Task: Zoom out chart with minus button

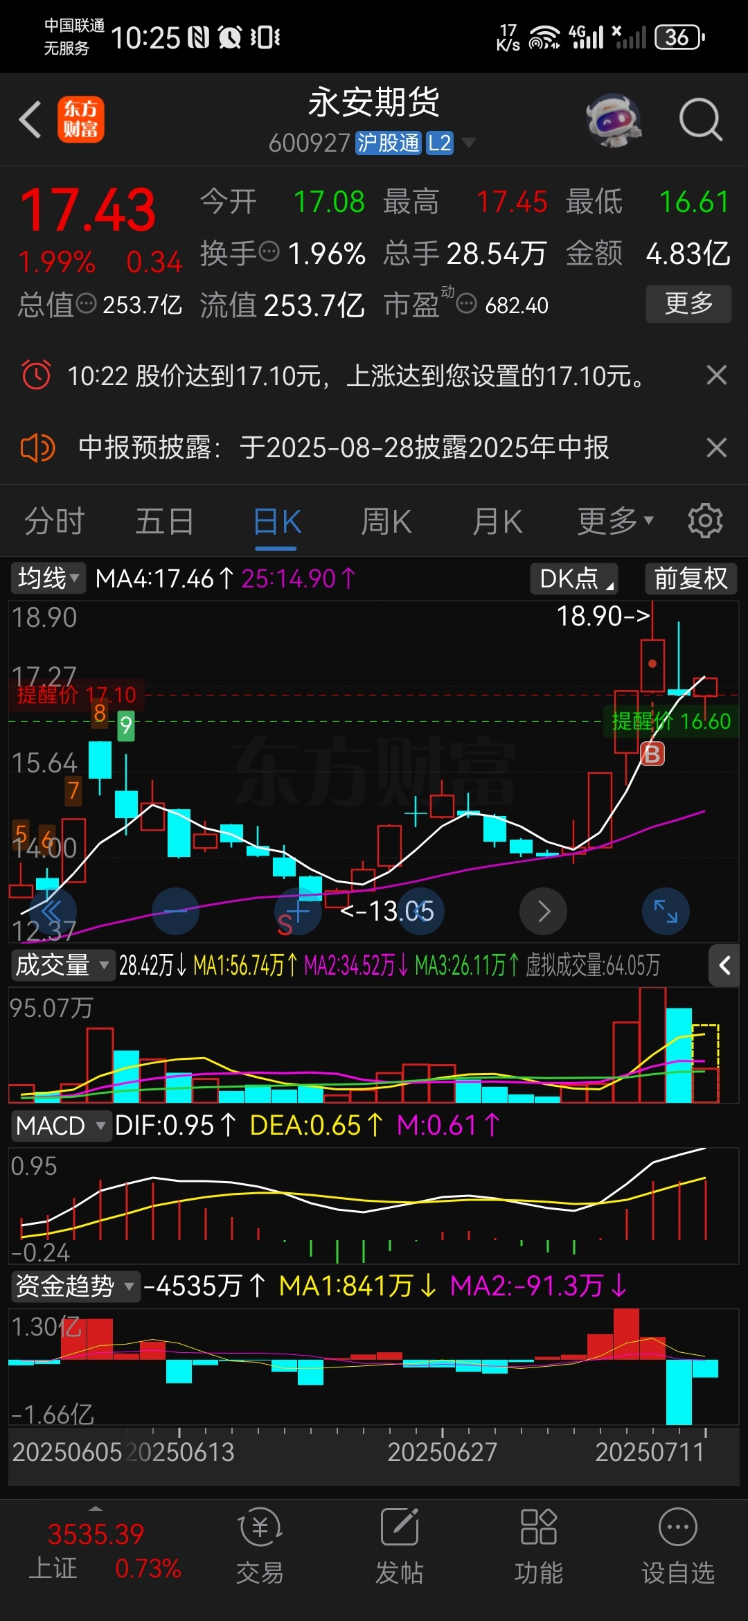Action: pyautogui.click(x=175, y=911)
